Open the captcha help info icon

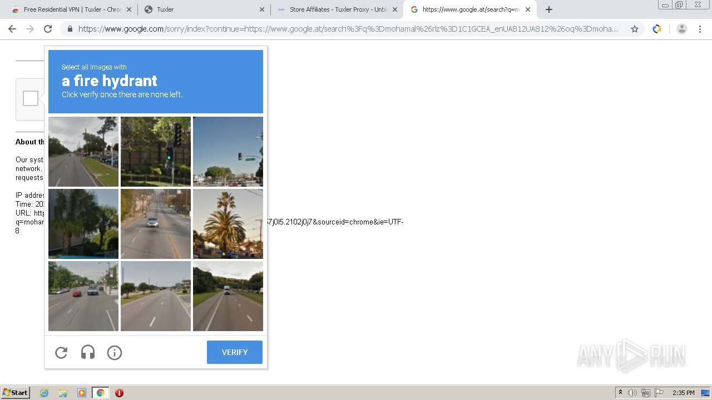point(115,352)
